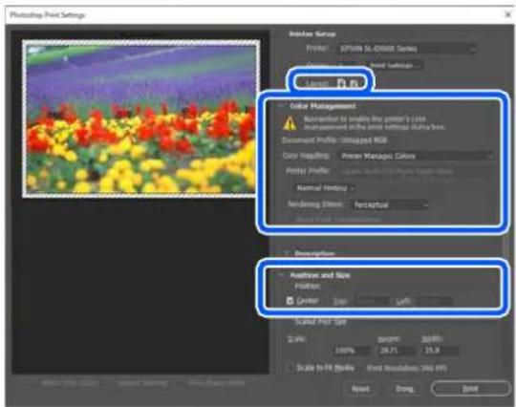Expand the Description section
Screen dimensions: 516x407
pos(287,253)
